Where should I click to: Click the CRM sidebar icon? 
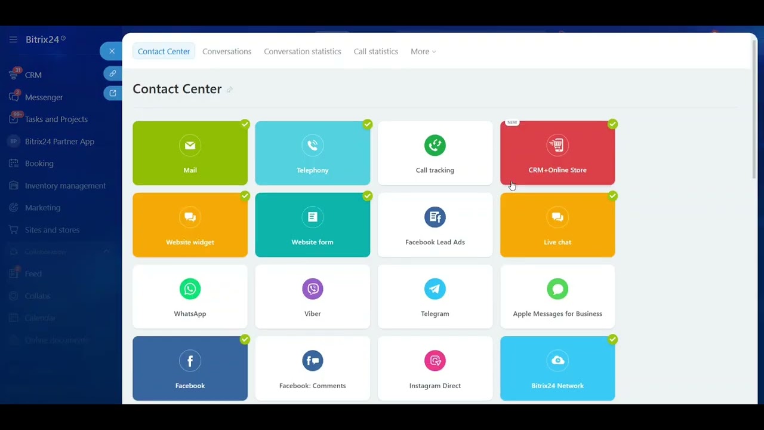click(x=14, y=75)
